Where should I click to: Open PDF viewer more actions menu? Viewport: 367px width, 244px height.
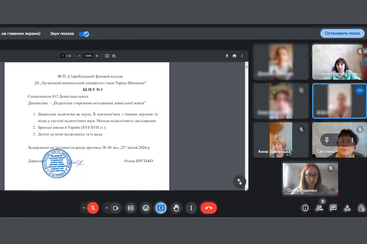coord(242,56)
